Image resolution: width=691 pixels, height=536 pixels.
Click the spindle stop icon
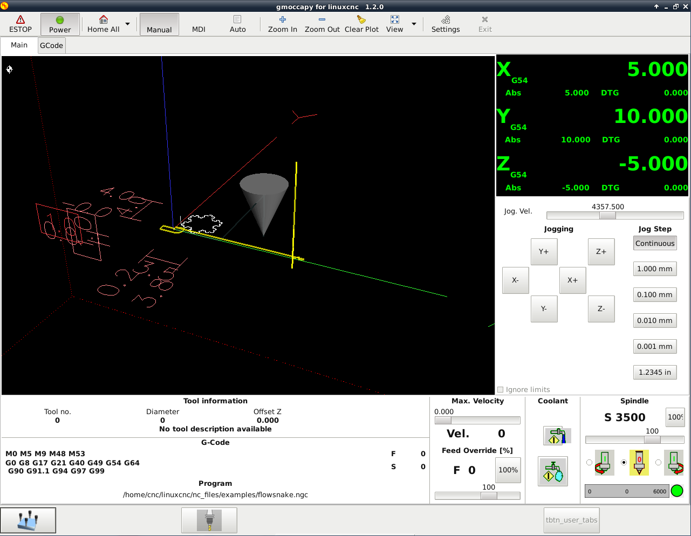[x=639, y=463]
